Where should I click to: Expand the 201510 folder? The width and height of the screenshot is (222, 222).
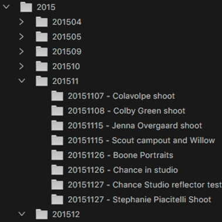click(x=22, y=66)
